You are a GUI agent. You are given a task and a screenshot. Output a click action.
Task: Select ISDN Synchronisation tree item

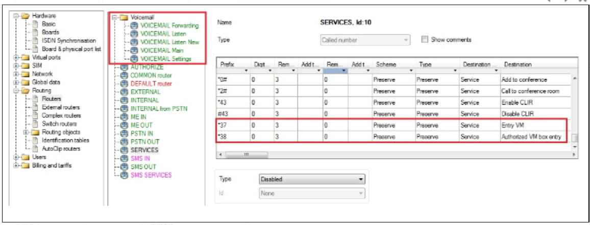click(69, 41)
